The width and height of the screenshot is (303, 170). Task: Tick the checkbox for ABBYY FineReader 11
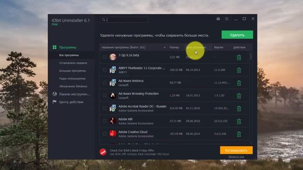click(x=105, y=70)
